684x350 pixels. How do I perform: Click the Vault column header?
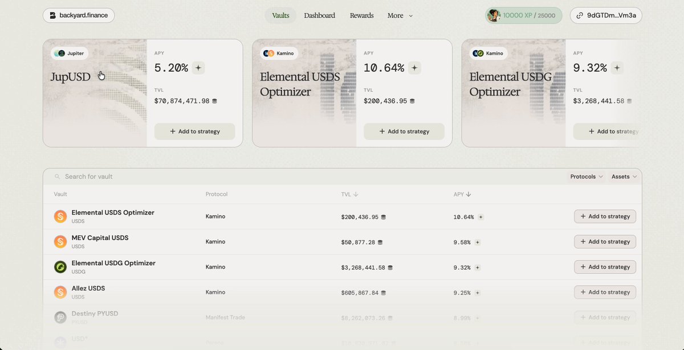(60, 194)
